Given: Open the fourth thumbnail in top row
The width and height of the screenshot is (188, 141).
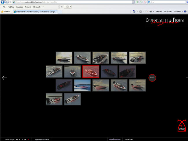Looking at the screenshot, I should click(119, 57).
